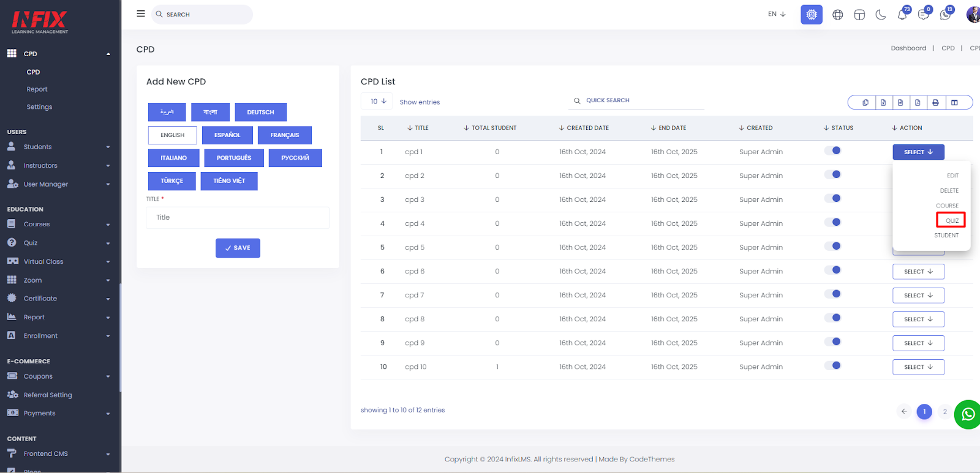
Task: Choose Quiz from the action menu
Action: coord(952,221)
